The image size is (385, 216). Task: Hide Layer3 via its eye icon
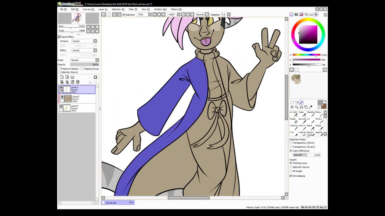(61, 88)
